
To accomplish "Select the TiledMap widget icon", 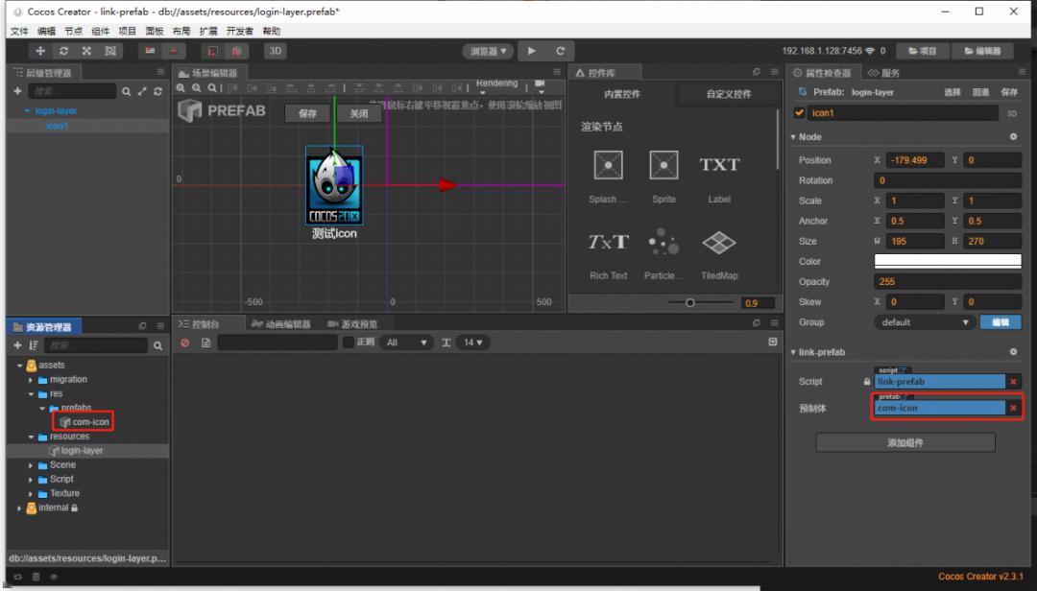I will (x=718, y=244).
